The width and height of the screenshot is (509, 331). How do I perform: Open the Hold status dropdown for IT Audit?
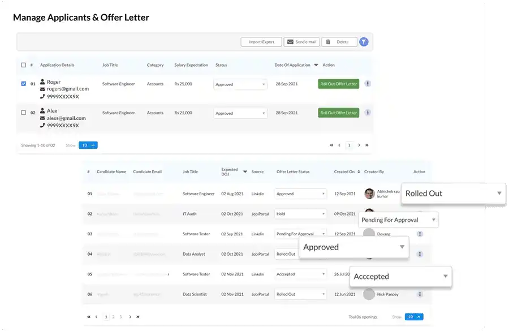pyautogui.click(x=300, y=214)
